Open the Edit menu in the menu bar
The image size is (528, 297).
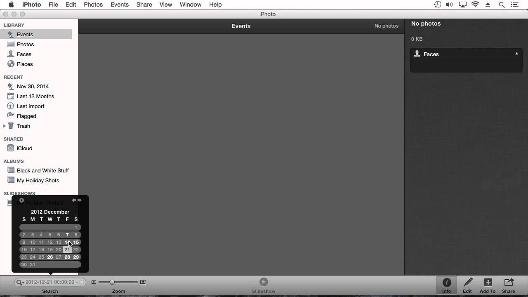pos(71,5)
